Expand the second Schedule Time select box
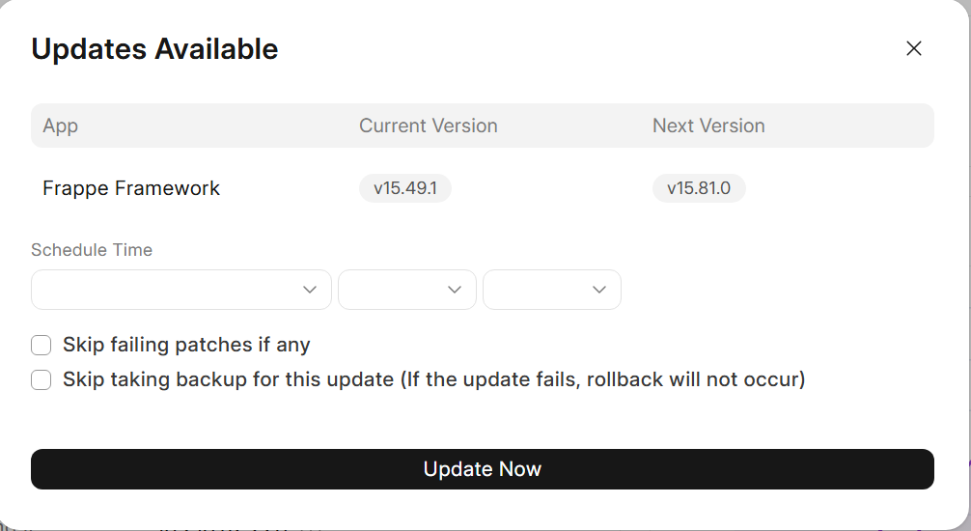The height and width of the screenshot is (531, 971). tap(396, 290)
